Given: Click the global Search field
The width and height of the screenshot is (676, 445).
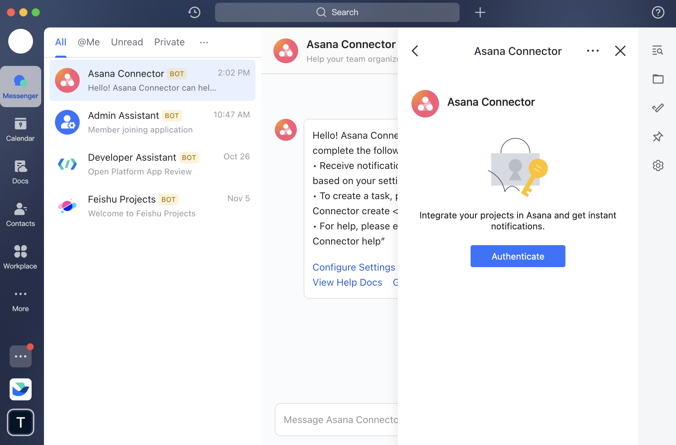Looking at the screenshot, I should (337, 12).
